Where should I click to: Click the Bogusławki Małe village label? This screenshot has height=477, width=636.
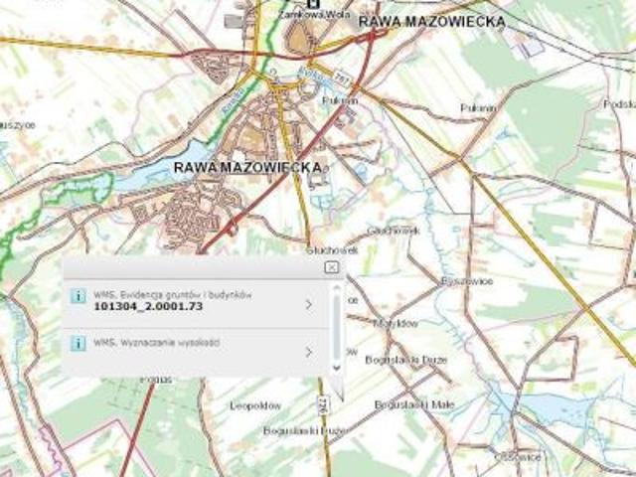[414, 404]
